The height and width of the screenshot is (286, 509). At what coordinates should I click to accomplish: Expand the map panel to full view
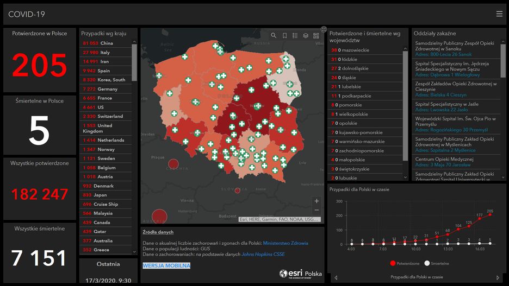324,29
